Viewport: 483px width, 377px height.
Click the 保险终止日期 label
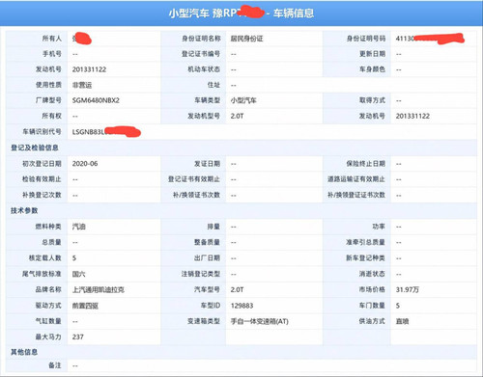[x=366, y=164]
